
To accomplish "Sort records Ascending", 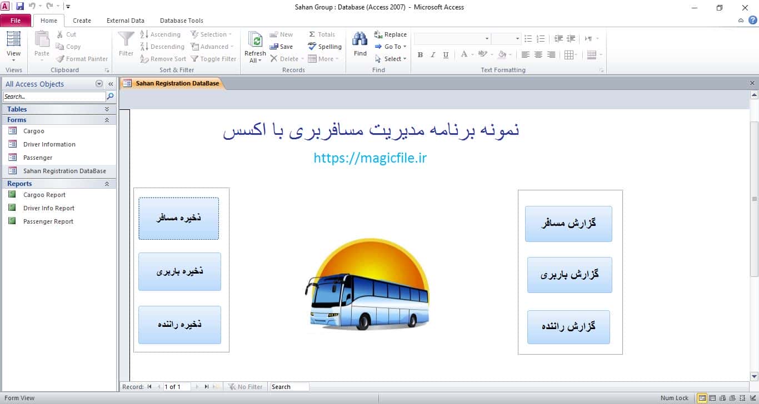I will pos(160,34).
